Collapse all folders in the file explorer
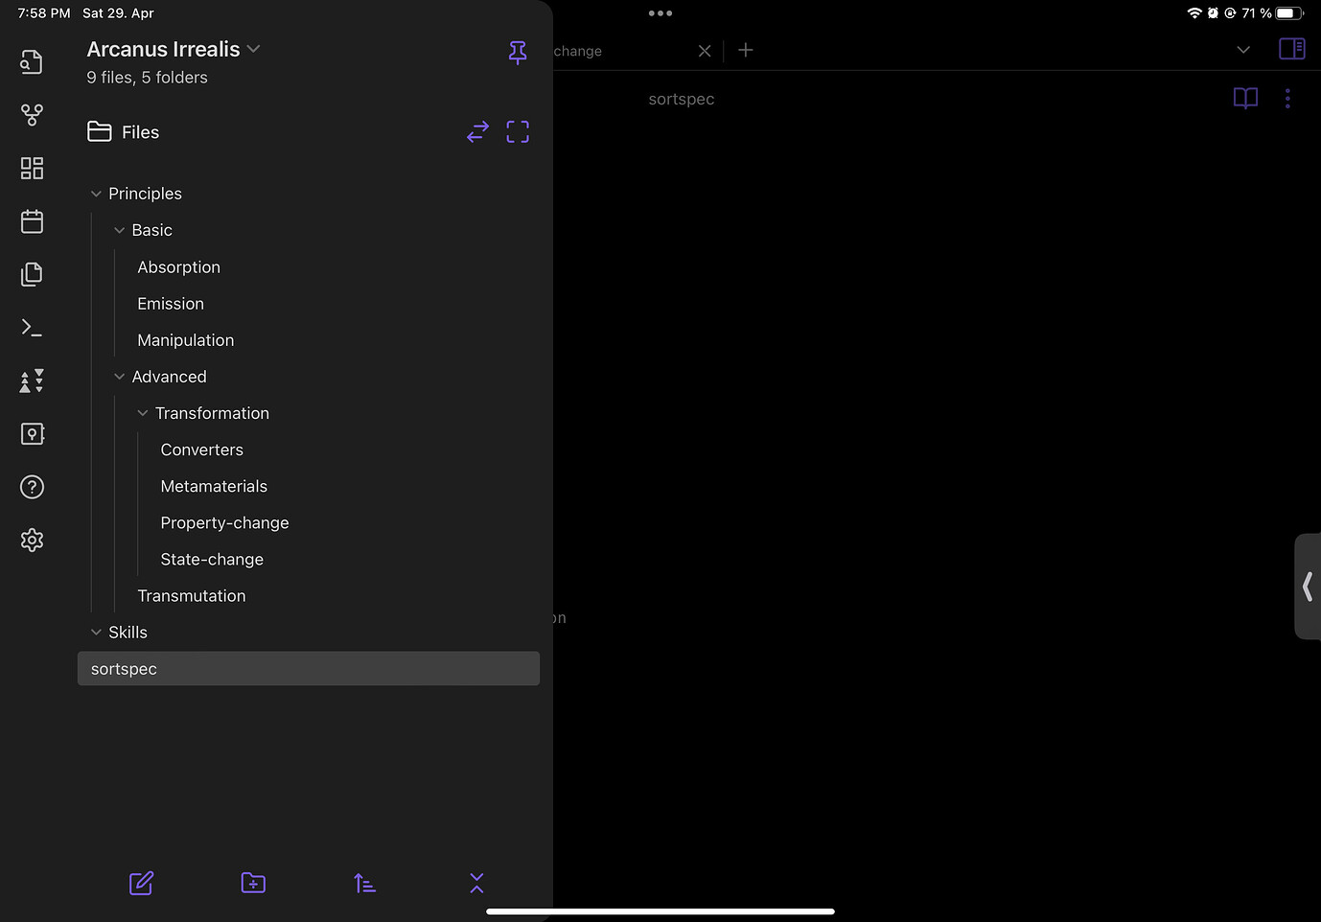The image size is (1321, 922). coord(476,883)
